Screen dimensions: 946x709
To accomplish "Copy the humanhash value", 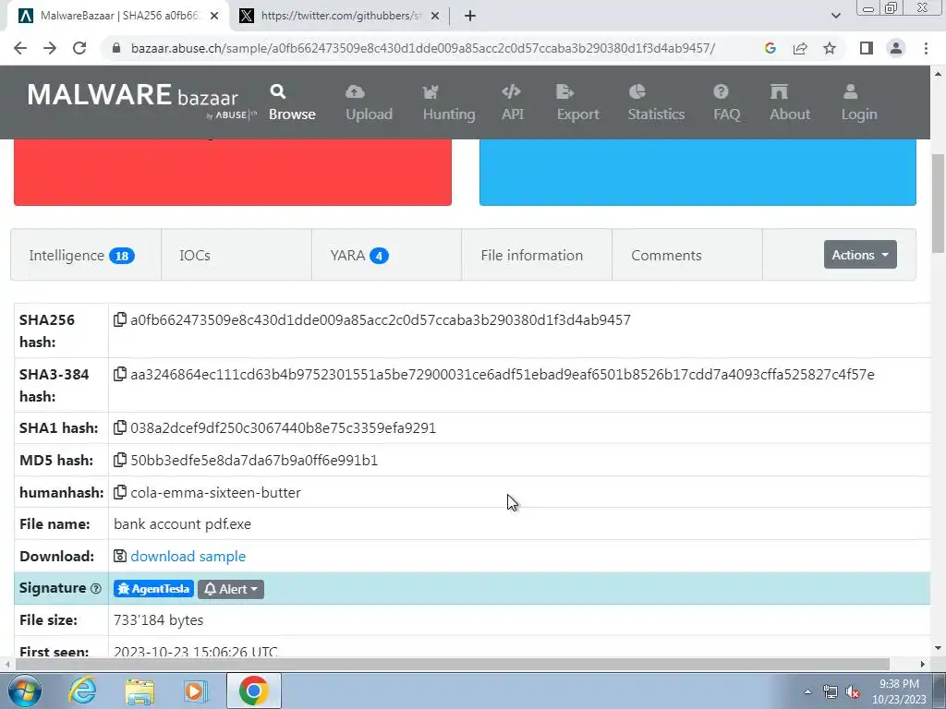I will tap(120, 492).
